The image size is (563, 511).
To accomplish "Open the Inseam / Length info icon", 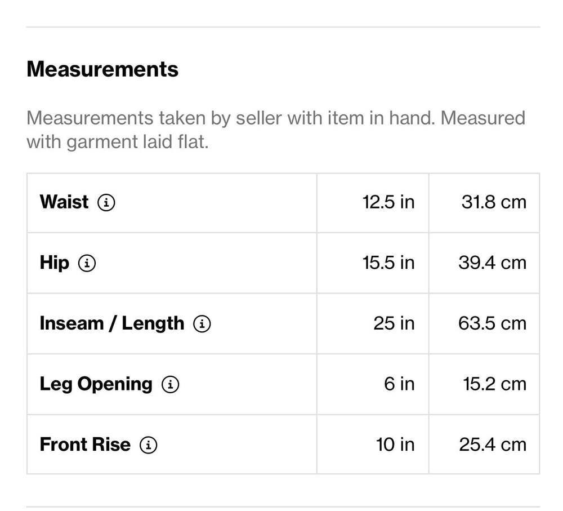I will [202, 324].
